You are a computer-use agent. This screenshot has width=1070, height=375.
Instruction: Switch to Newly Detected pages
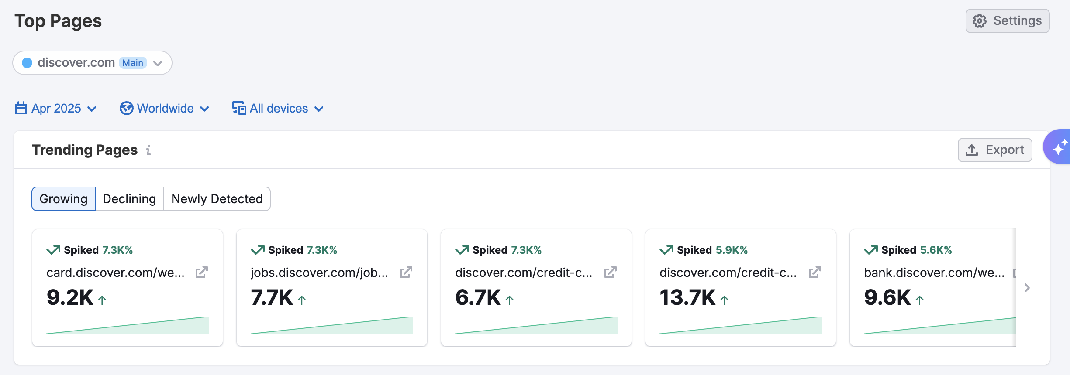pos(217,199)
